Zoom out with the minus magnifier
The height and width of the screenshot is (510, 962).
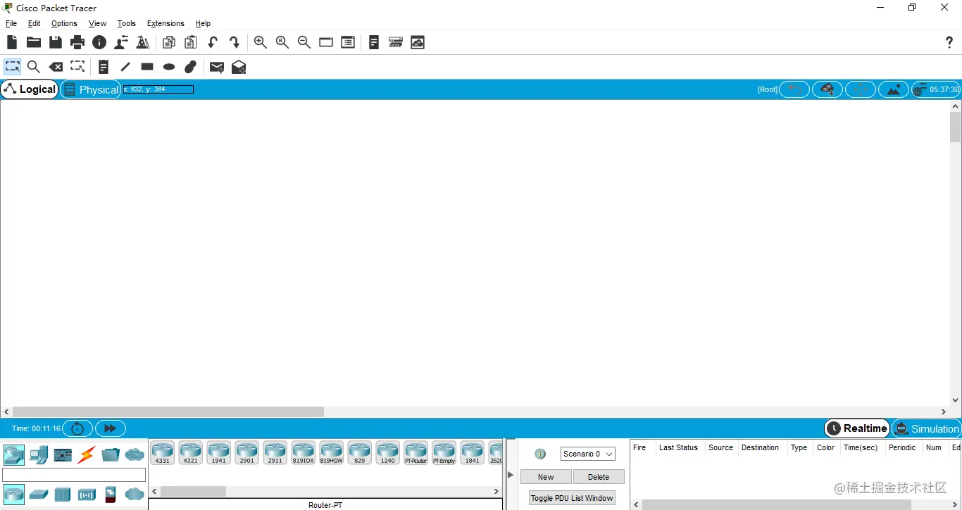(304, 42)
